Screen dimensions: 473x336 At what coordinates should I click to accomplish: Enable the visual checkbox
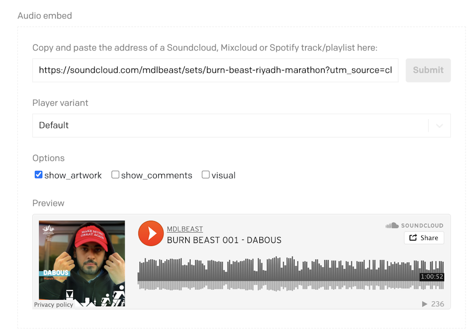(206, 174)
